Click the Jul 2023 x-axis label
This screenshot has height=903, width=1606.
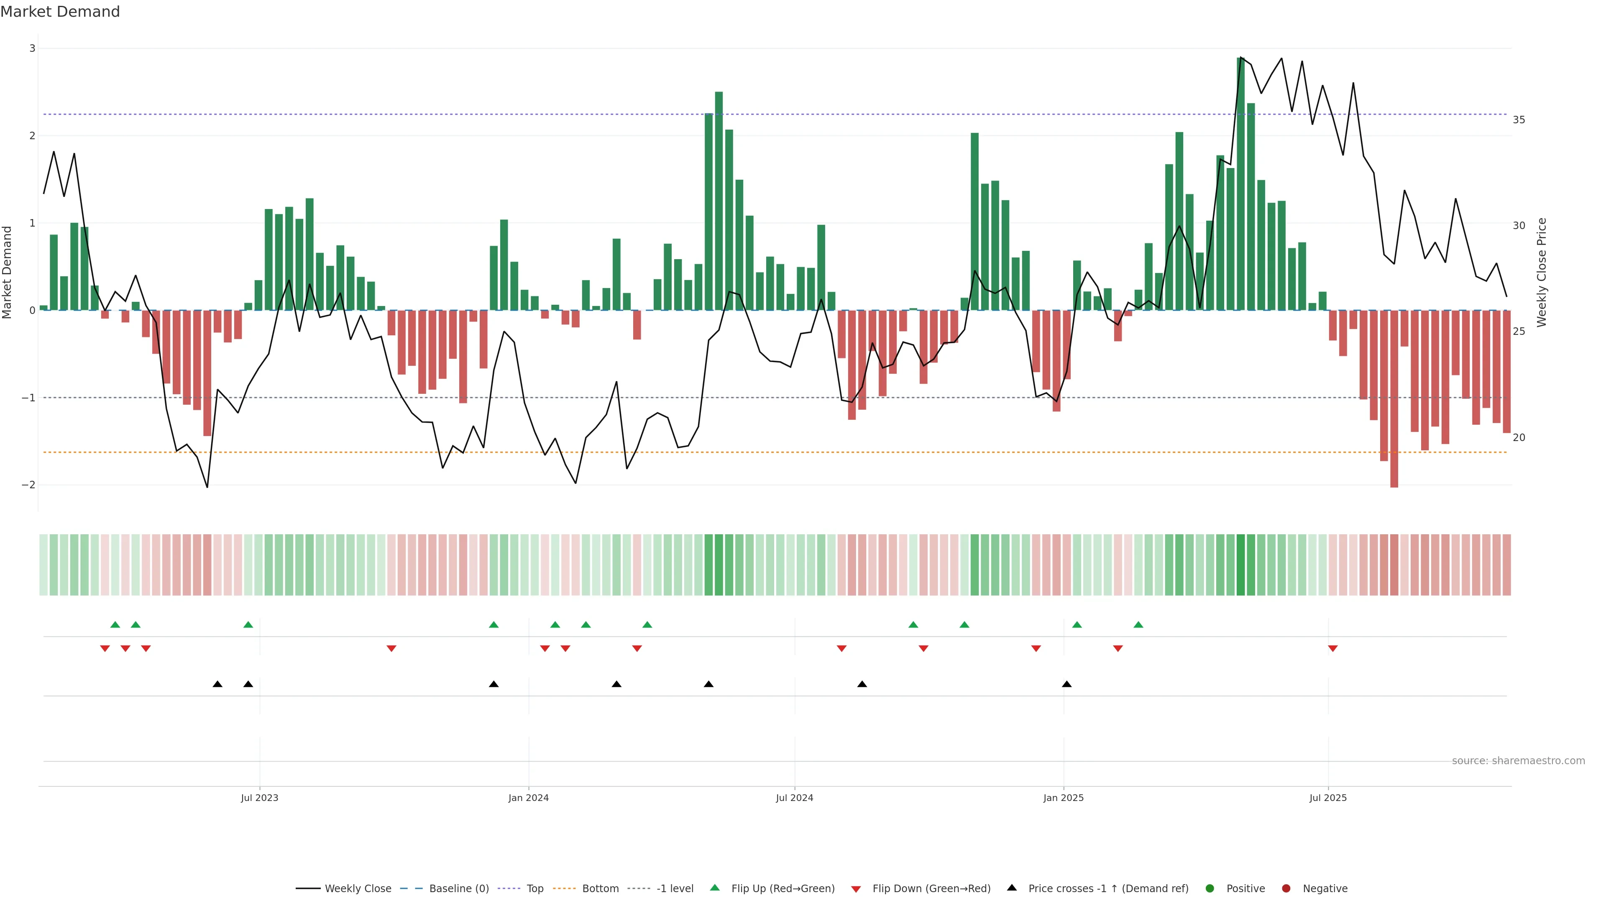click(259, 798)
